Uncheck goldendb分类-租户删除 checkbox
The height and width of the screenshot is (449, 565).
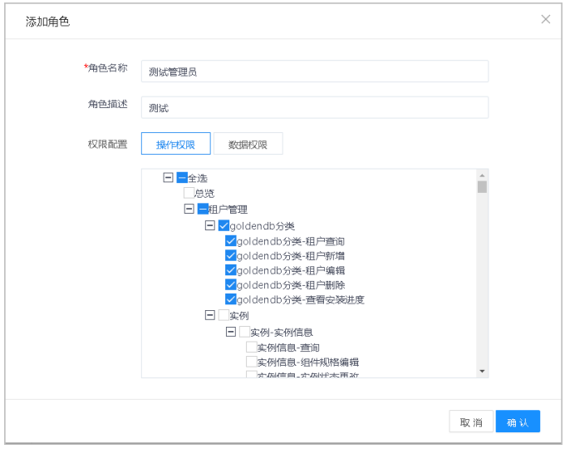[x=231, y=284]
